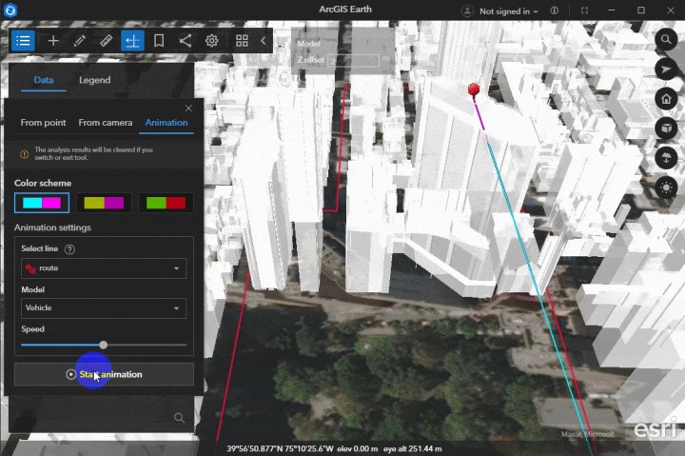Select the Measure ruler tool
The height and width of the screenshot is (456, 685).
pyautogui.click(x=107, y=41)
